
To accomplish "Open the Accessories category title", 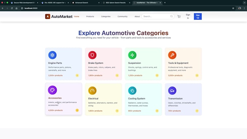I will (x=55, y=98).
